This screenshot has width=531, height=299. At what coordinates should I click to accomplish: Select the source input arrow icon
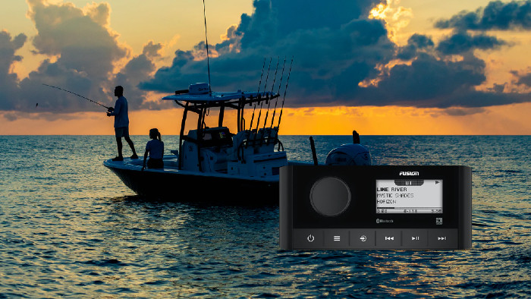pyautogui.click(x=363, y=238)
